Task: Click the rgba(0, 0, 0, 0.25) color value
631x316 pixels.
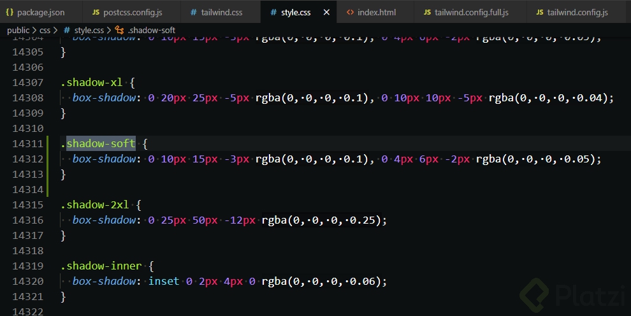Action: pos(321,220)
